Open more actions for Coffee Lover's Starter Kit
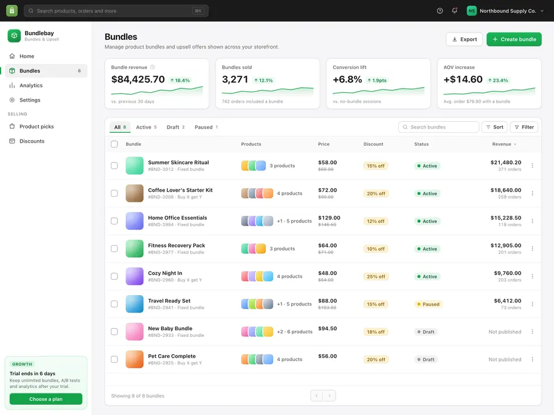The width and height of the screenshot is (554, 415). point(532,194)
